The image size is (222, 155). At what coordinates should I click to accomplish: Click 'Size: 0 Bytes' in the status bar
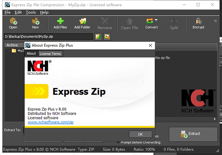pyautogui.click(x=114, y=149)
